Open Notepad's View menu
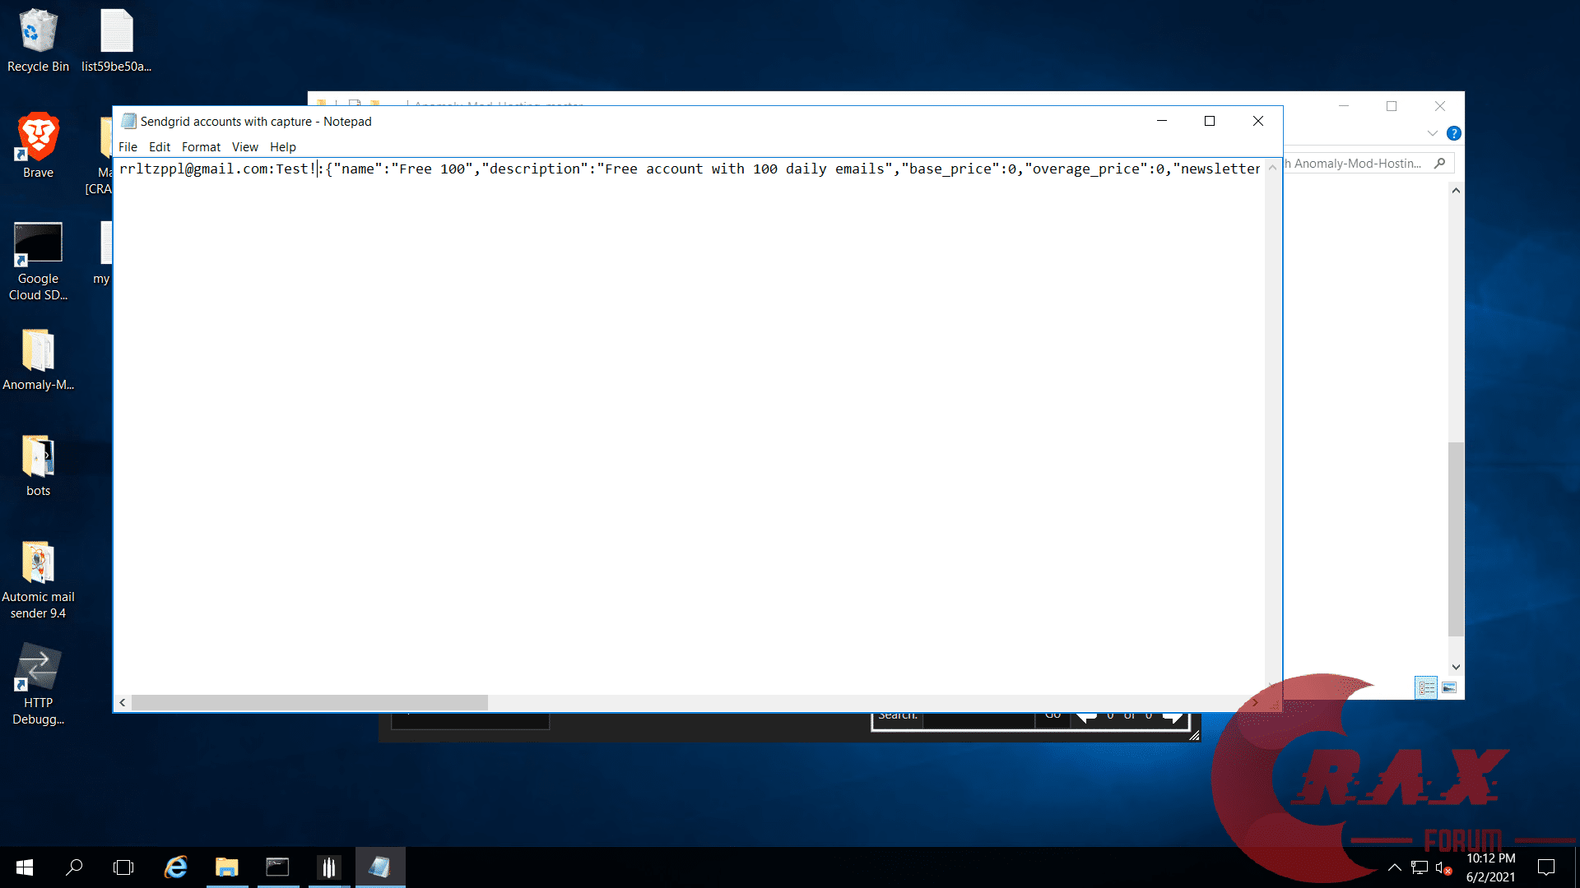 244,147
